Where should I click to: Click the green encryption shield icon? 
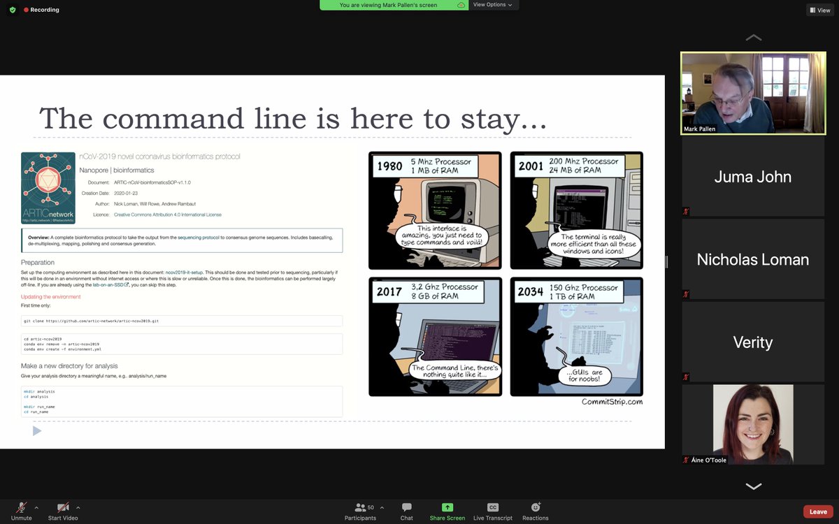point(13,10)
